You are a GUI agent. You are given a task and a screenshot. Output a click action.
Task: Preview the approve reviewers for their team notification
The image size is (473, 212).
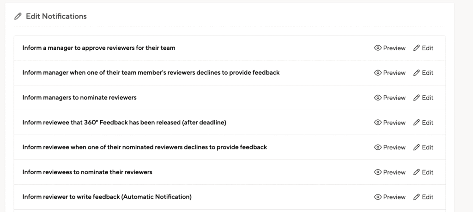(x=390, y=48)
